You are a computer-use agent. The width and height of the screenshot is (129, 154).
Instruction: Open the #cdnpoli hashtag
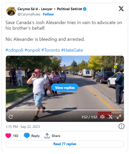tap(14, 50)
